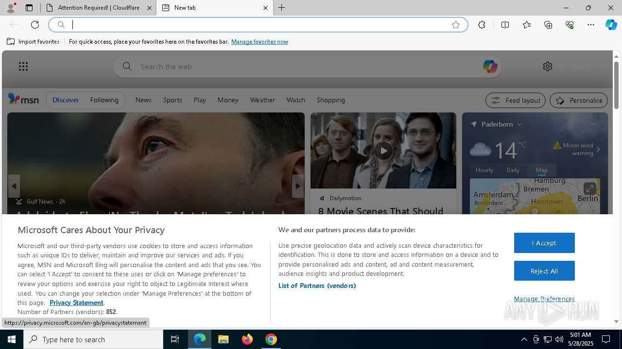Go to the msn logo home
622x349 pixels.
click(x=23, y=99)
